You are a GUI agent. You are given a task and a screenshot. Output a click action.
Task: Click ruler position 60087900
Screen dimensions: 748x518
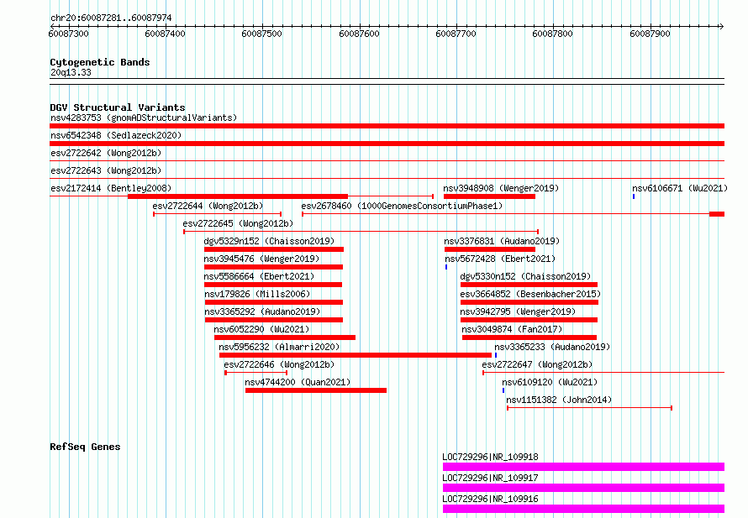click(650, 34)
